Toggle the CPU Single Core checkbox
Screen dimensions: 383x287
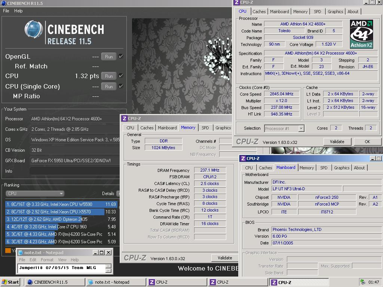coord(121,86)
